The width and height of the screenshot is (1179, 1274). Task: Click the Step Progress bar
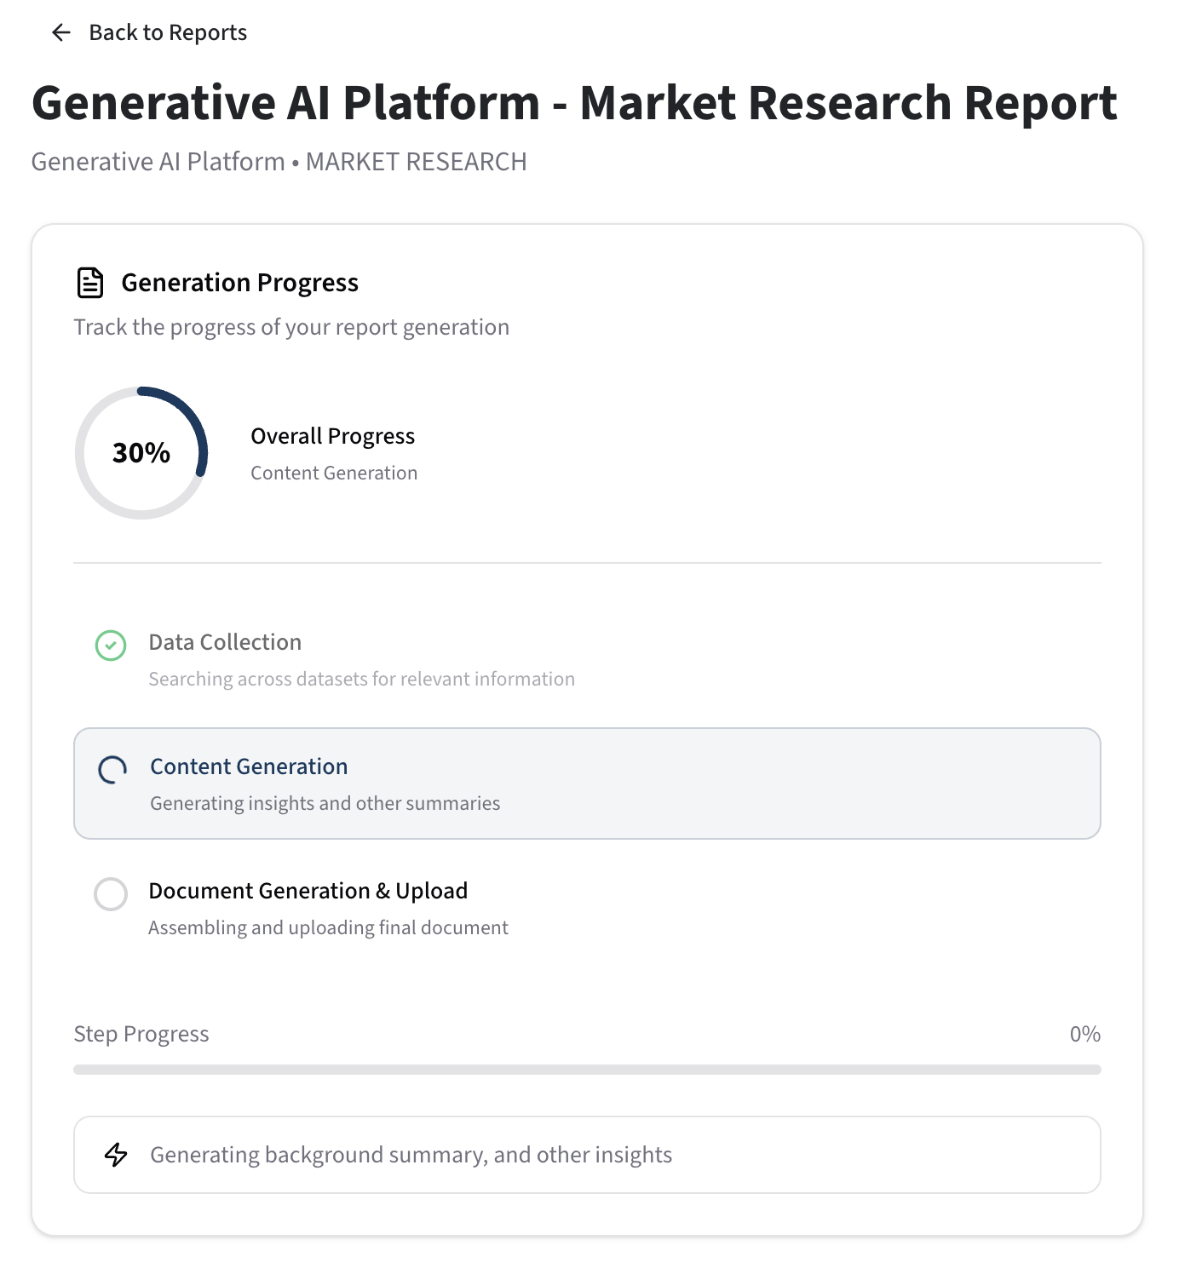point(587,1070)
